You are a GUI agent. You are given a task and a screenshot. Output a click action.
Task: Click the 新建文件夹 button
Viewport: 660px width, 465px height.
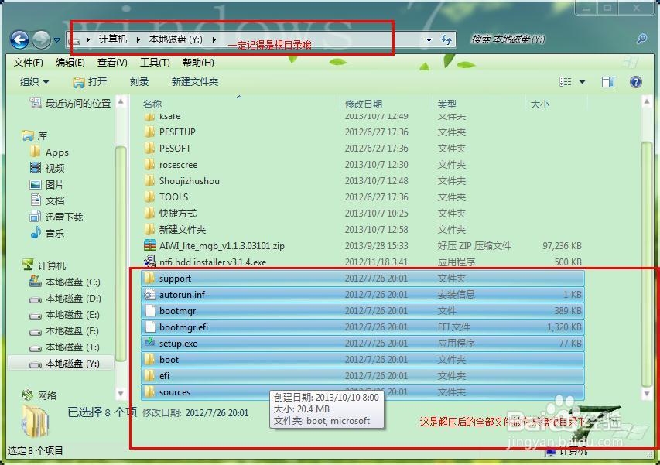(x=193, y=81)
